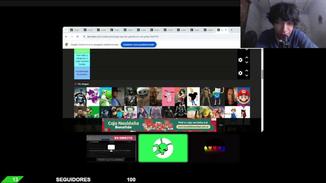The height and width of the screenshot is (183, 326).
Task: Select the Ash Ketchum image
Action: point(231,112)
